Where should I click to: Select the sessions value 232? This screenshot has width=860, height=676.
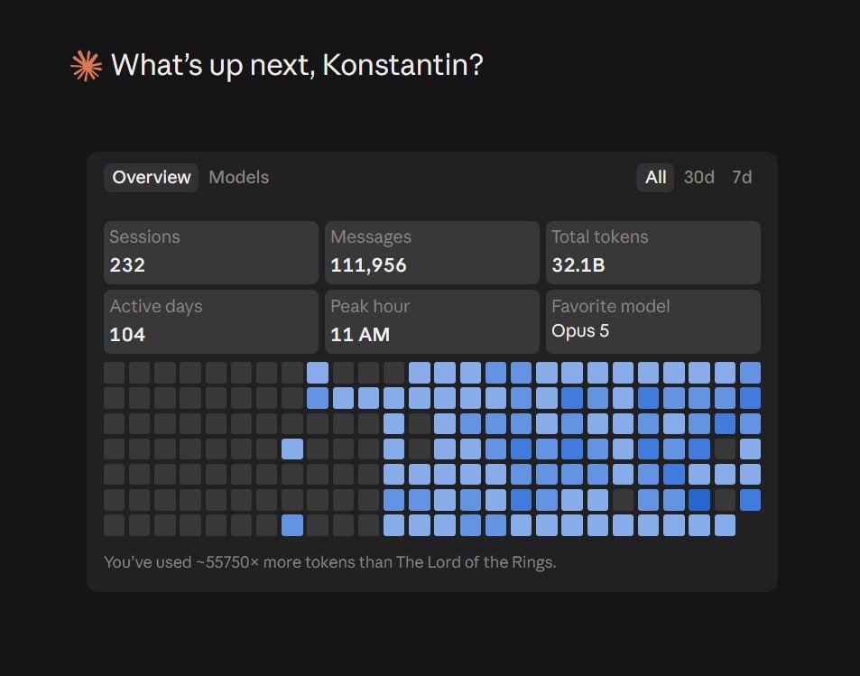tap(127, 265)
